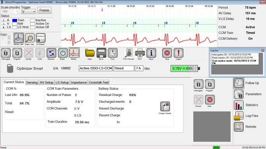266x149 pixels.
Task: Click the Period 75 bpm value
Action: (x=250, y=8)
